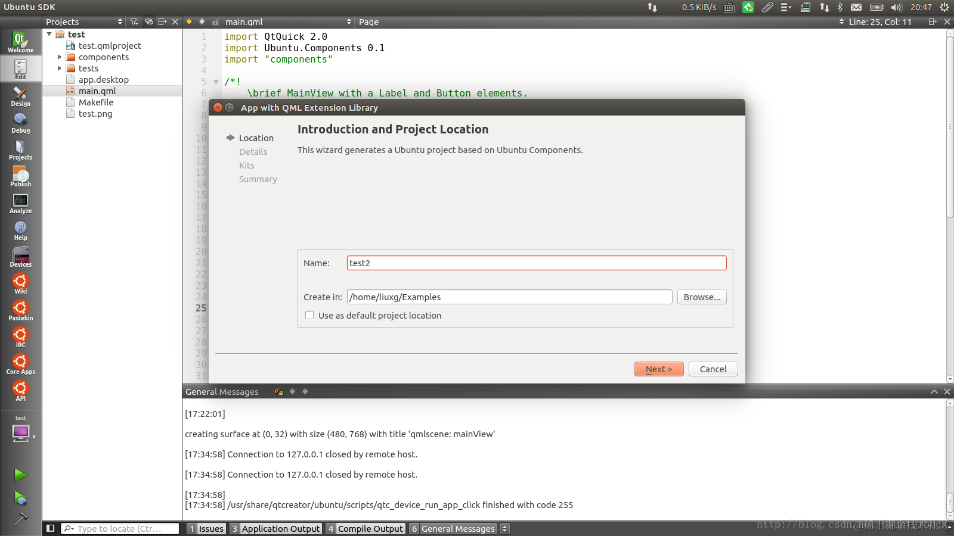Open the IRC page
Viewport: 954px width, 536px height.
click(20, 337)
